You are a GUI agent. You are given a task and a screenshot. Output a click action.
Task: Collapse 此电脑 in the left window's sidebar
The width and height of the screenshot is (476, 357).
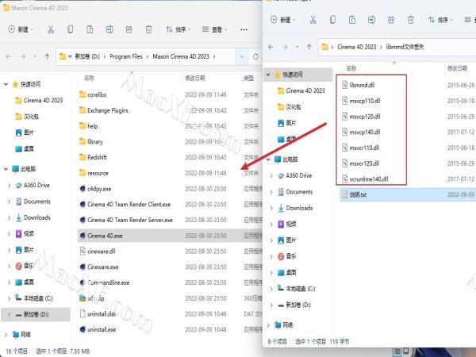(6, 169)
